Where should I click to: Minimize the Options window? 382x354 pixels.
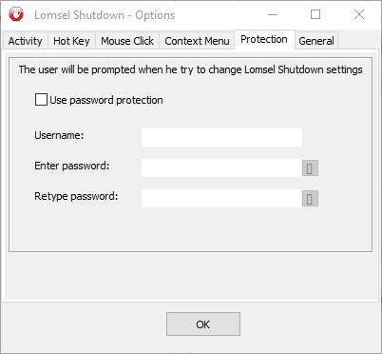[273, 14]
